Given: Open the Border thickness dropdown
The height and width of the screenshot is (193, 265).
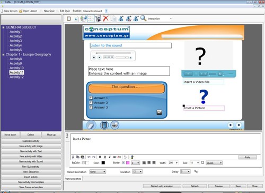Looking at the screenshot, I should 135,163.
